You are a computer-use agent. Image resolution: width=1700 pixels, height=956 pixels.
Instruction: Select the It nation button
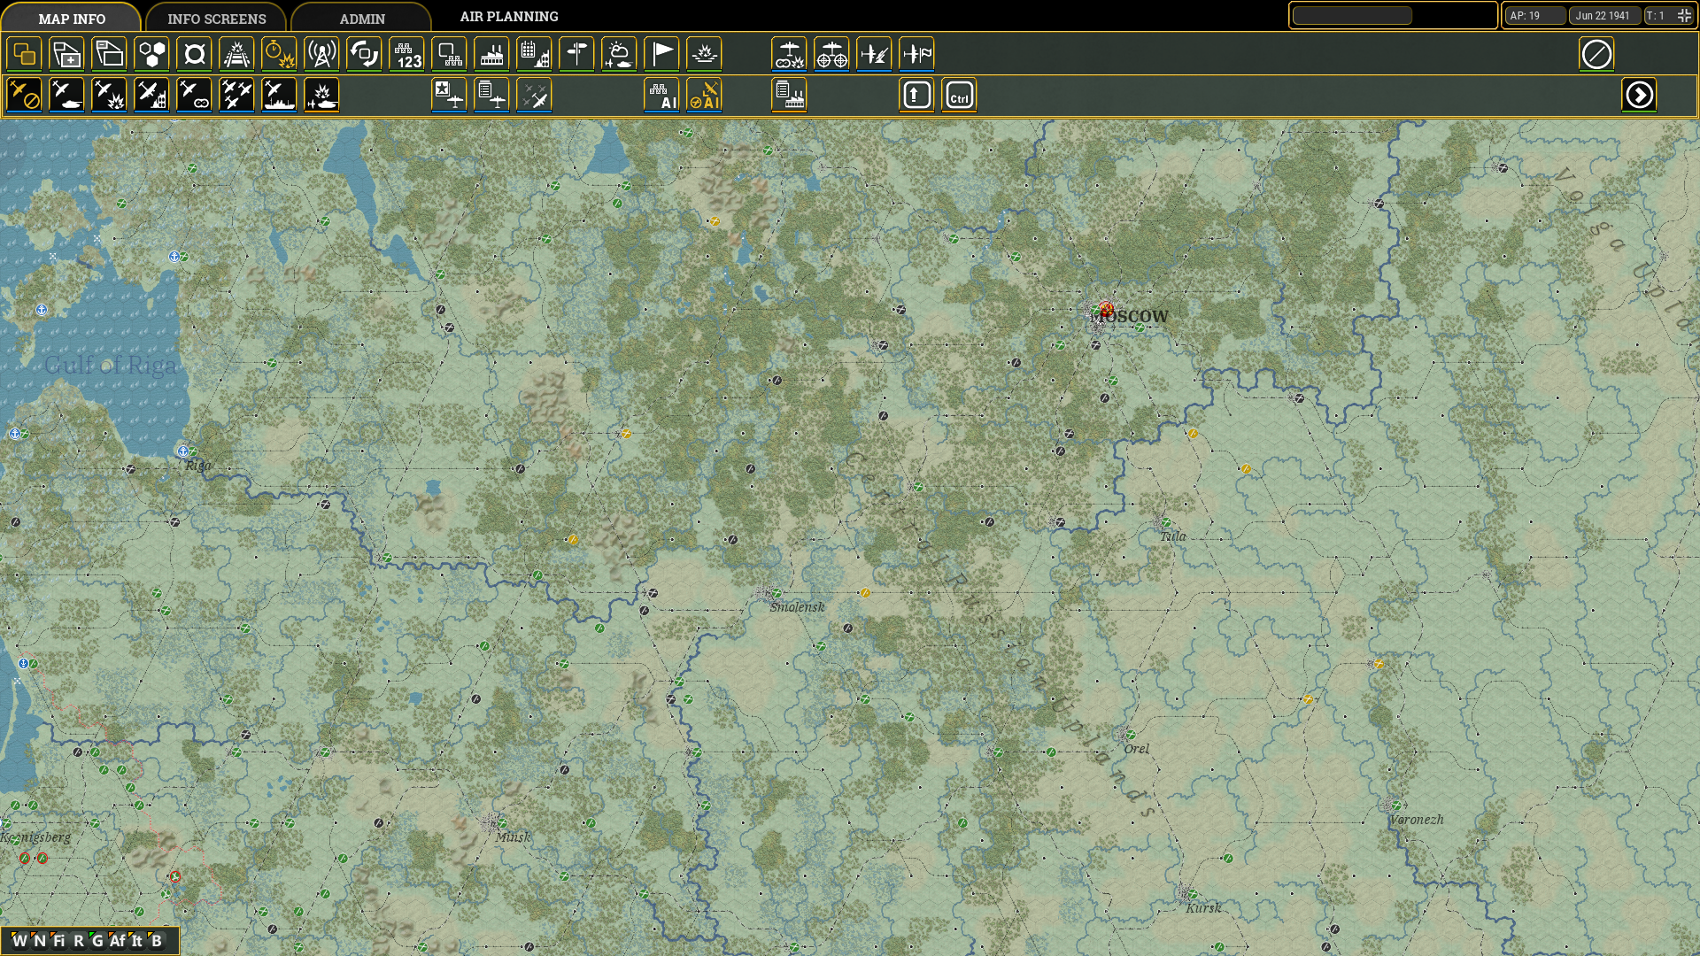pyautogui.click(x=136, y=940)
